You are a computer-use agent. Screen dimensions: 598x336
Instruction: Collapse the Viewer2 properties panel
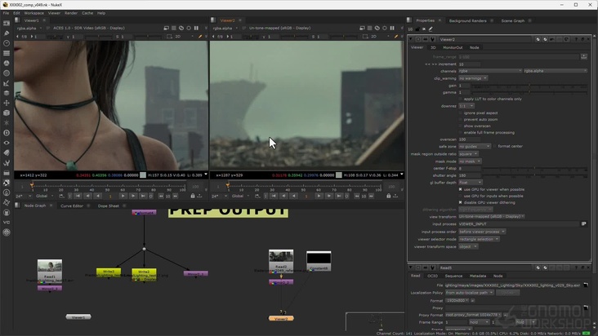[411, 39]
